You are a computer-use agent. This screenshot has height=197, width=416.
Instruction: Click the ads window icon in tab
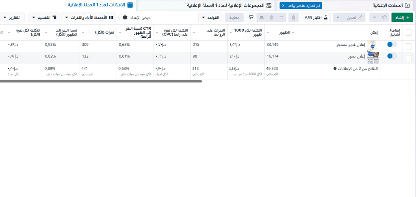point(130,5)
